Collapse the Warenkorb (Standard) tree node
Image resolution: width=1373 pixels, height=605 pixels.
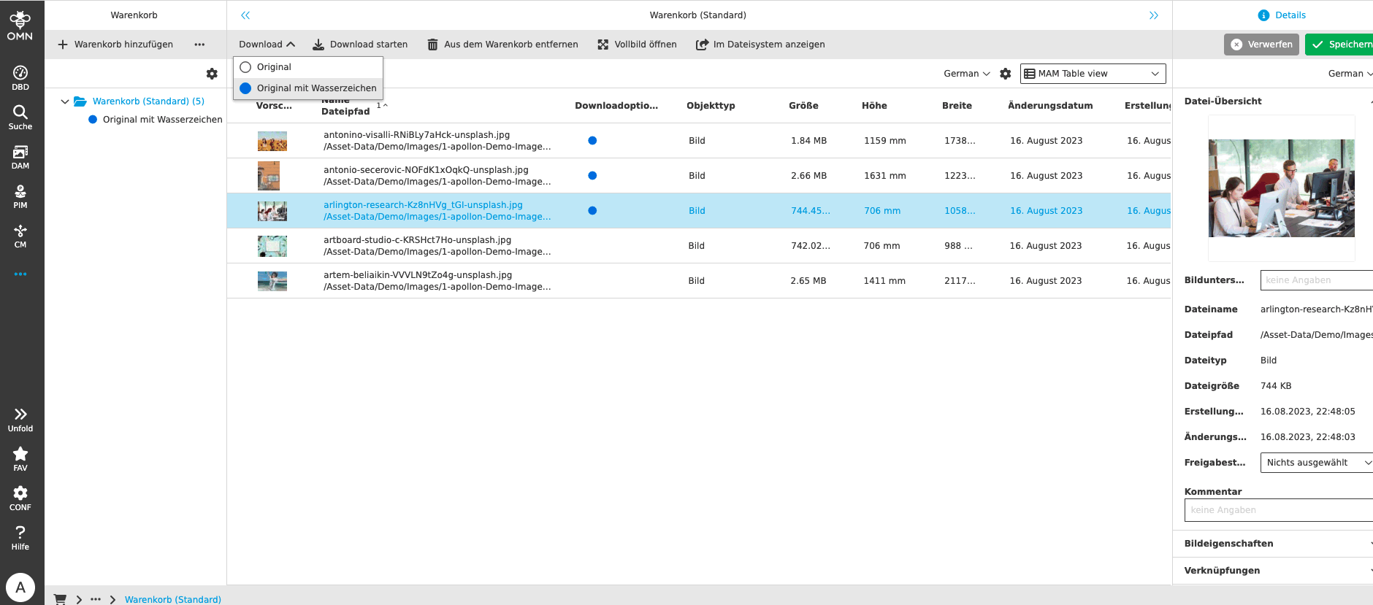65,101
